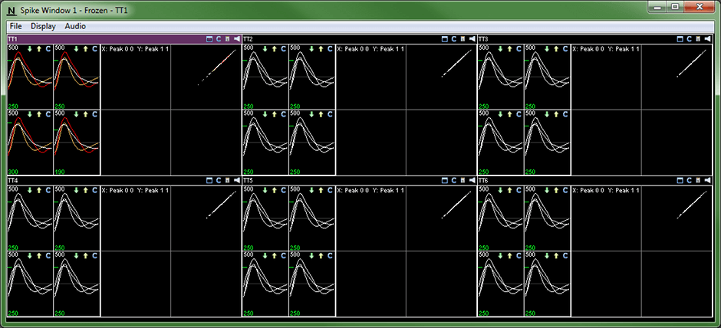Toggle the speaker icon in the TT6 header
This screenshot has height=328, width=721.
tap(706, 181)
